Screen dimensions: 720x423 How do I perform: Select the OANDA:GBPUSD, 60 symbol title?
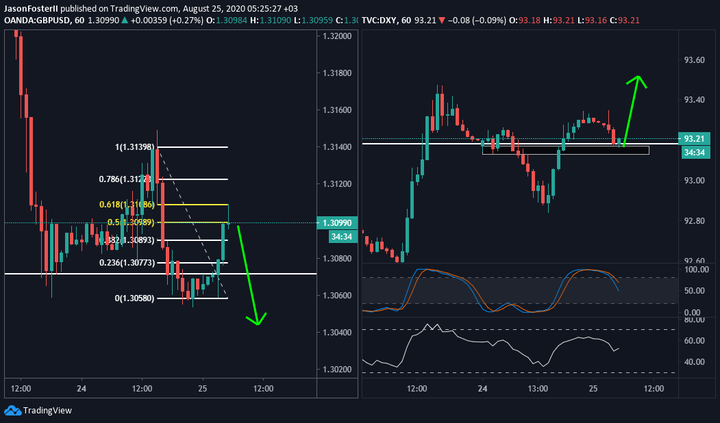[45, 20]
